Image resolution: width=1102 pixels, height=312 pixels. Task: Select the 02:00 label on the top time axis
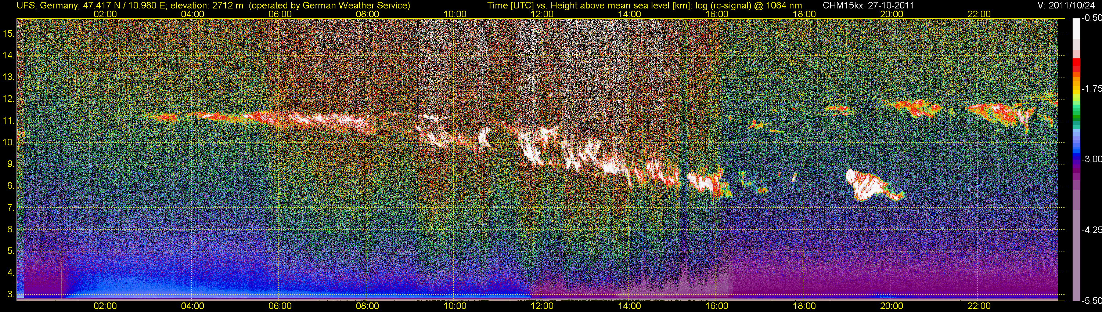click(x=105, y=14)
